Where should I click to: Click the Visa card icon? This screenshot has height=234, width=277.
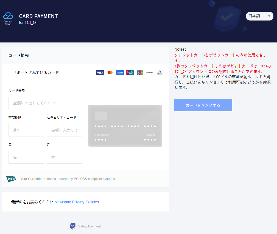click(x=100, y=73)
